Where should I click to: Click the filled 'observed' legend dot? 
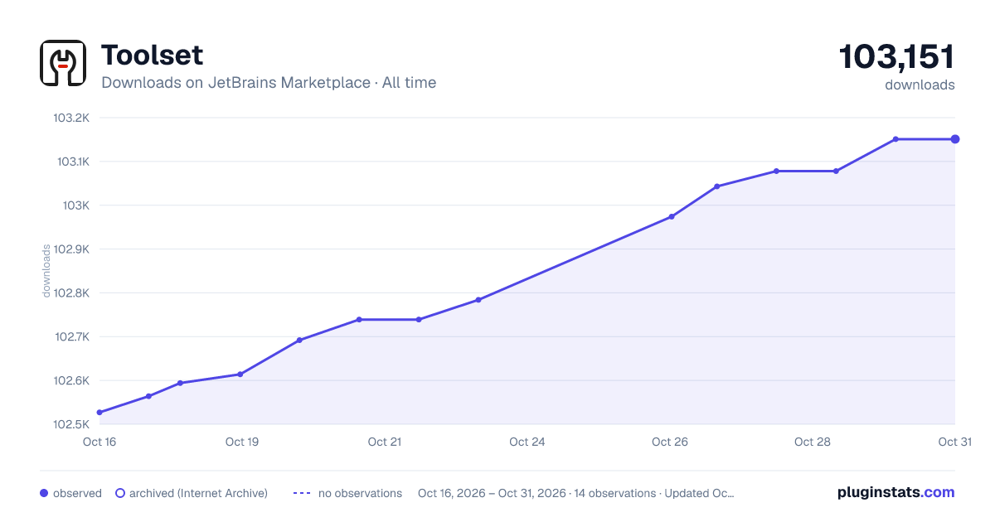pos(44,493)
